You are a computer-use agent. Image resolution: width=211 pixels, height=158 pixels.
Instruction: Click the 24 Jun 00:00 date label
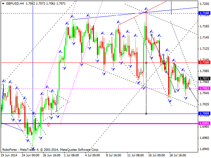31,155
